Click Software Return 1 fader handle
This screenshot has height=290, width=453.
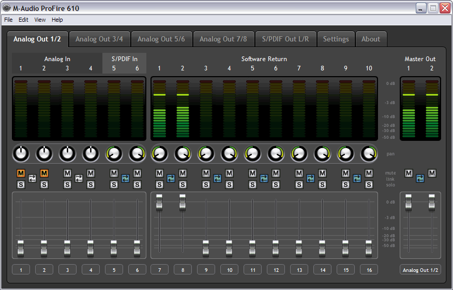point(159,202)
